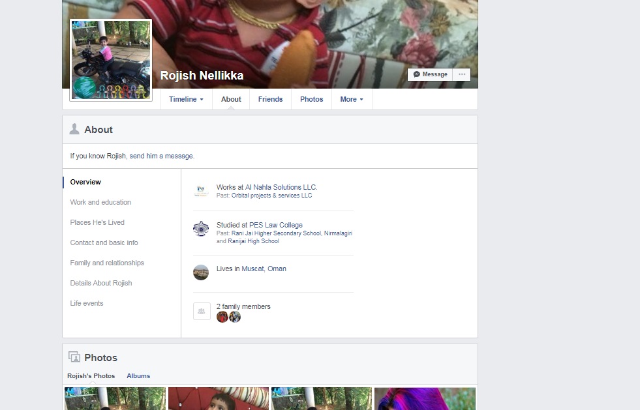This screenshot has width=640, height=410.
Task: Open the profile picture thumbnail
Action: tap(111, 60)
